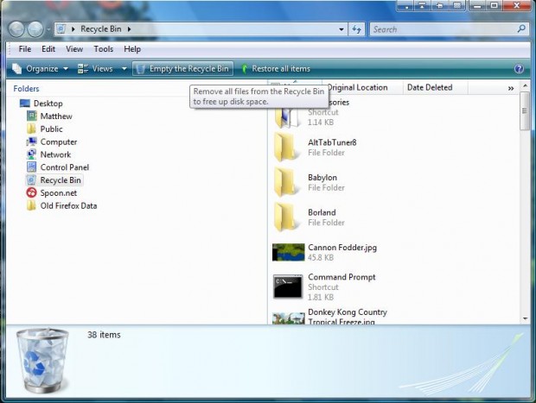The height and width of the screenshot is (403, 536).
Task: Open the Organize dropdown
Action: [x=40, y=68]
